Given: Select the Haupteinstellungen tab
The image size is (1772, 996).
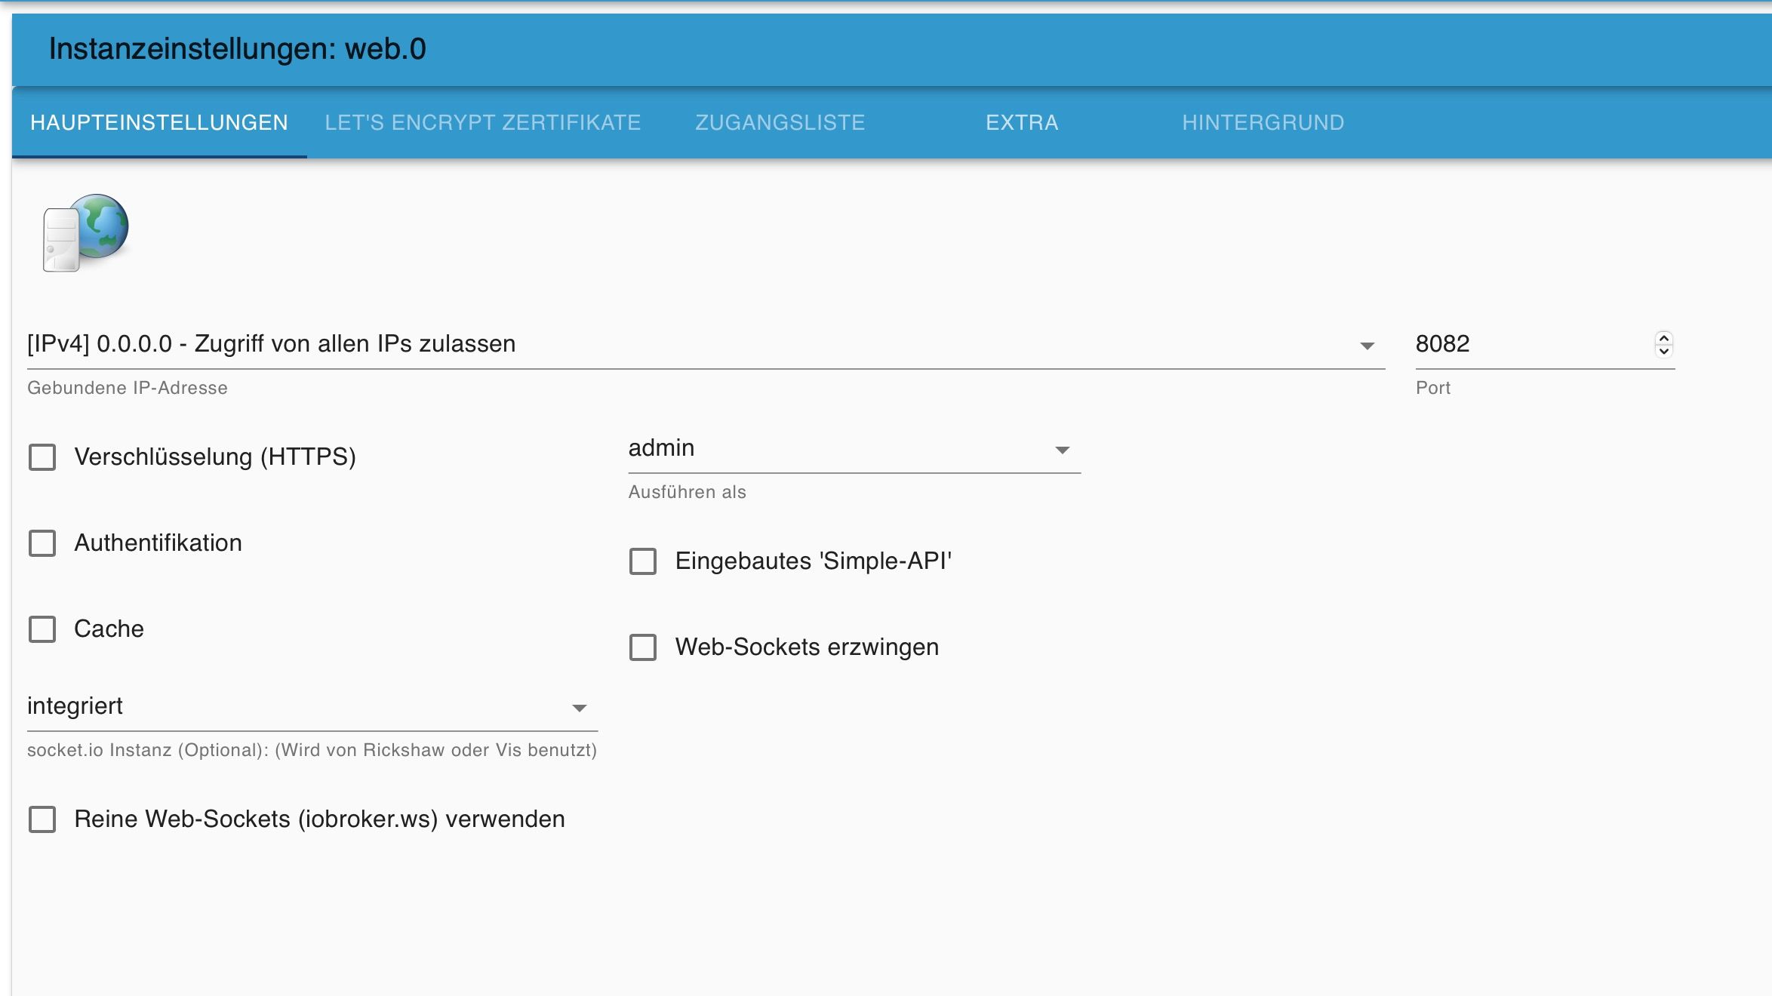Looking at the screenshot, I should (x=159, y=122).
